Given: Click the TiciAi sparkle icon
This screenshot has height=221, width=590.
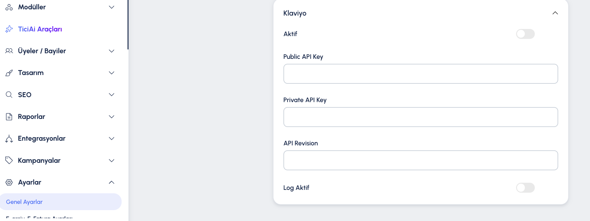Looking at the screenshot, I should [9, 29].
